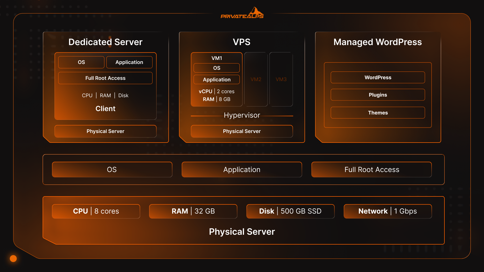Click the wide Application bar in middle row
Screen dimensions: 484x272
[242, 169]
